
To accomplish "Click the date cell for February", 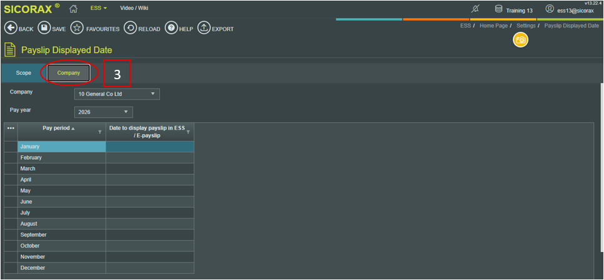I will [149, 158].
